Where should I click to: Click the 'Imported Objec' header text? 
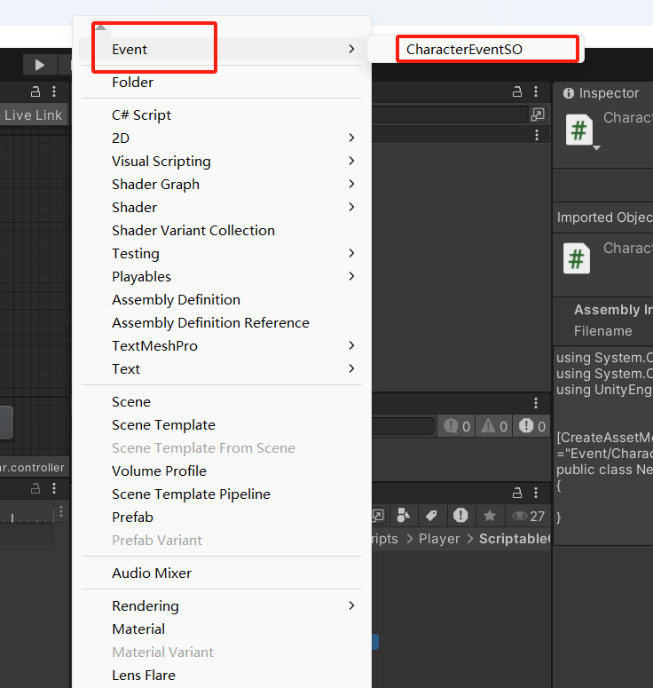(604, 217)
